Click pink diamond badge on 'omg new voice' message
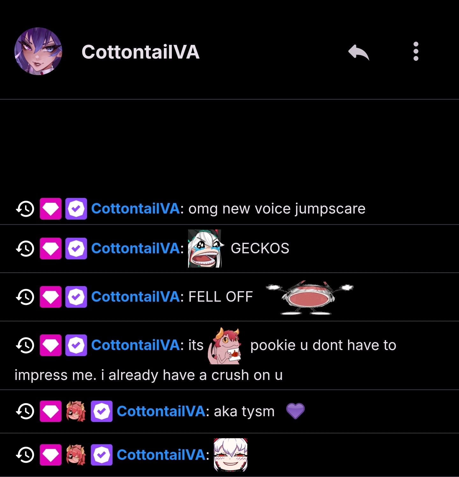 (51, 209)
